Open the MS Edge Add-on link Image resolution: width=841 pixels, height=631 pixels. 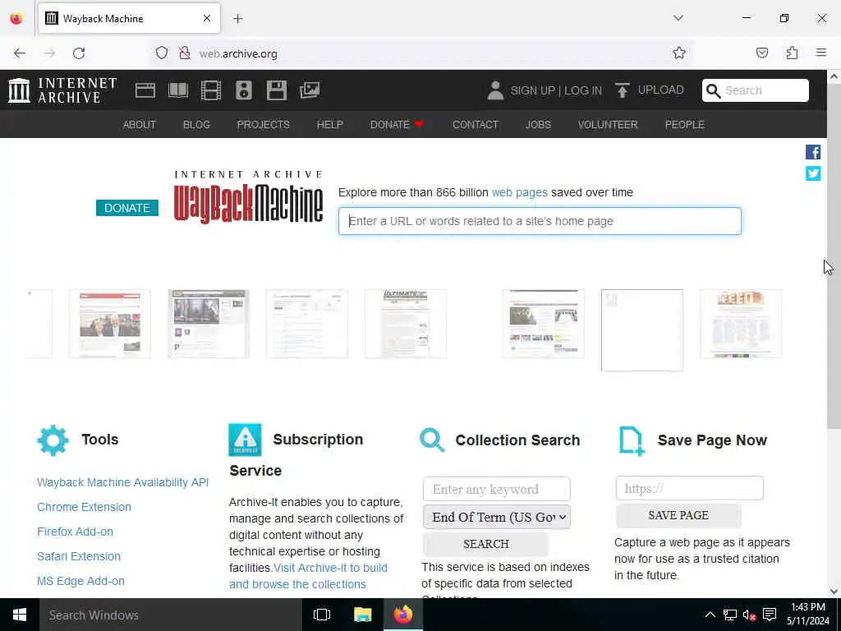pos(81,581)
